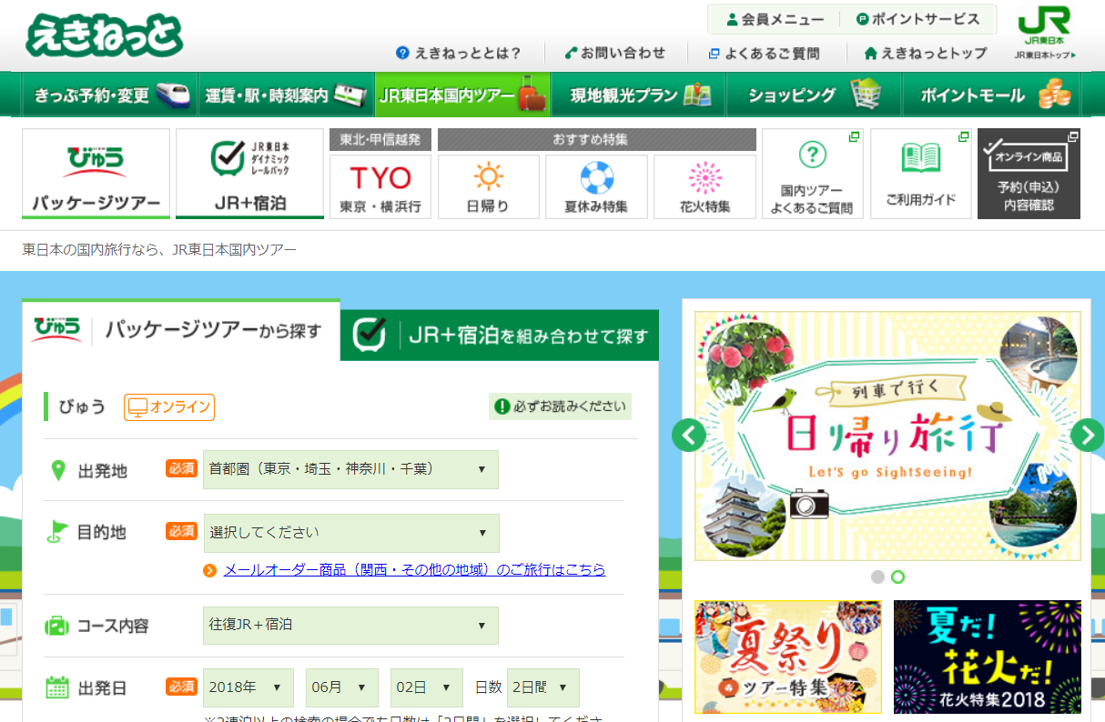Screen dimensions: 1105x722
Task: Click the 出発日 calendar icon
Action: click(x=57, y=687)
